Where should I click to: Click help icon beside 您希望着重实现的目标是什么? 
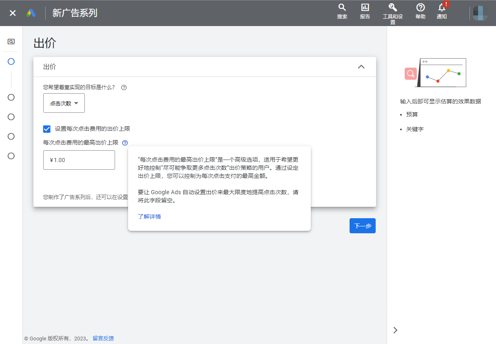tap(124, 87)
